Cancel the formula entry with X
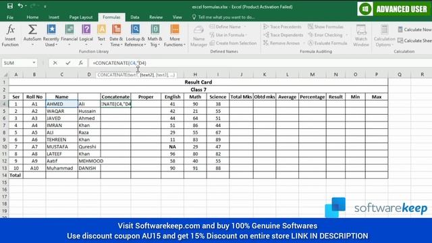Screen dimensions: 432x243 click(x=55, y=63)
